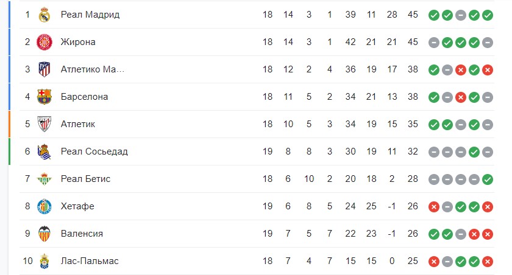Click Atletico Madrid's latest loss indicator
This screenshot has height=275, width=512.
pyautogui.click(x=488, y=70)
